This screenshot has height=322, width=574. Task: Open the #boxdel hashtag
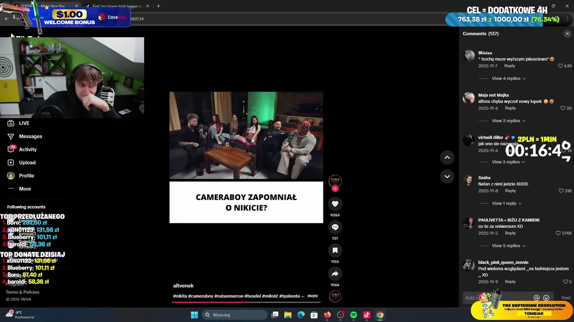click(x=252, y=296)
